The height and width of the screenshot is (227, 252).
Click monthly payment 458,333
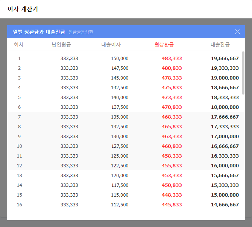pos(172,156)
